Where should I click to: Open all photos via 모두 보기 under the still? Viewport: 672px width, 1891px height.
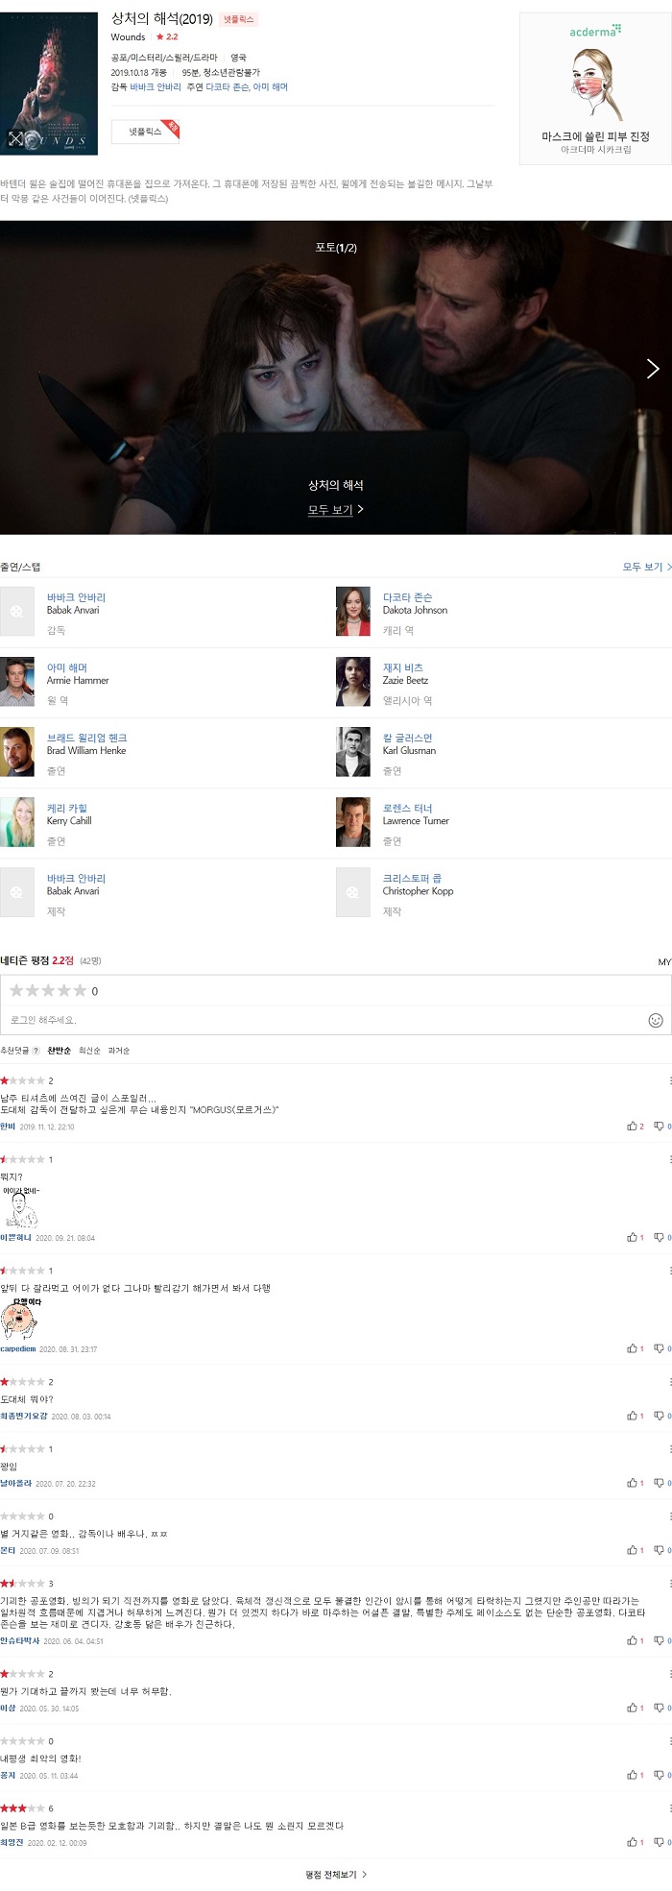[x=335, y=510]
